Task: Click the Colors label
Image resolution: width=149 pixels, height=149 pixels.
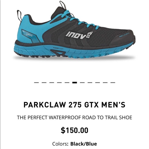Action: [60, 144]
